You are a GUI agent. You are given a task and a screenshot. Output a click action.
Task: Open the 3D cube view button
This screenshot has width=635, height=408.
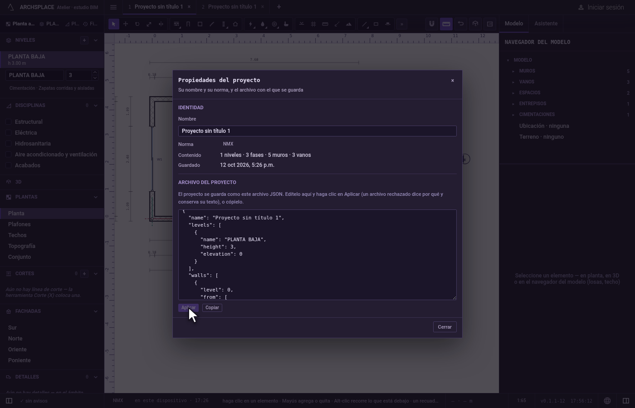(x=475, y=24)
